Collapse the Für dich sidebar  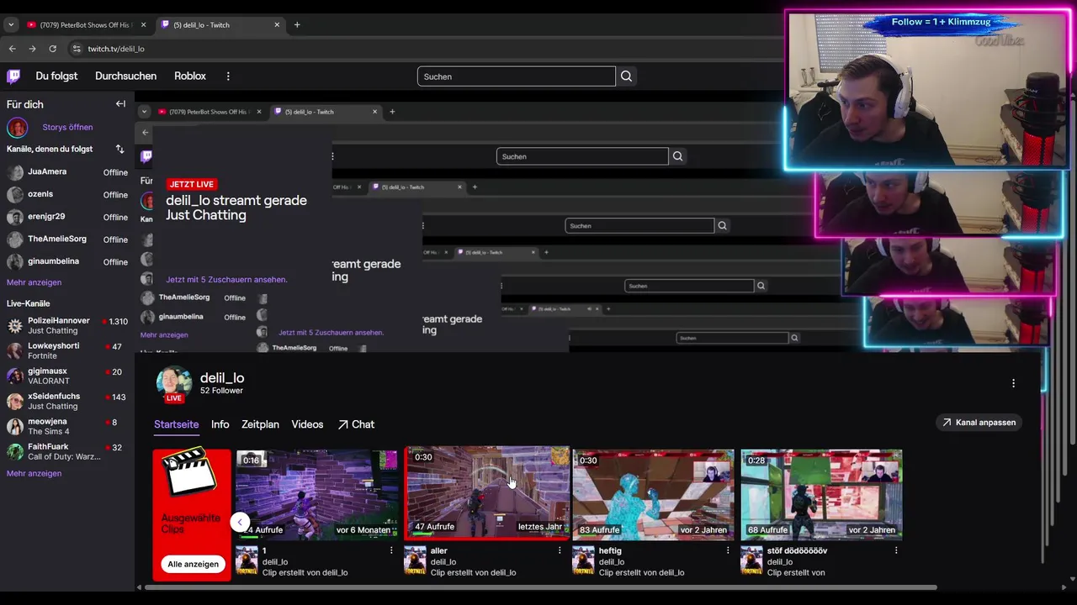point(120,104)
